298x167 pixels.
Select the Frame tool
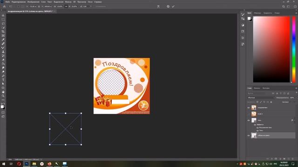pos(3,36)
